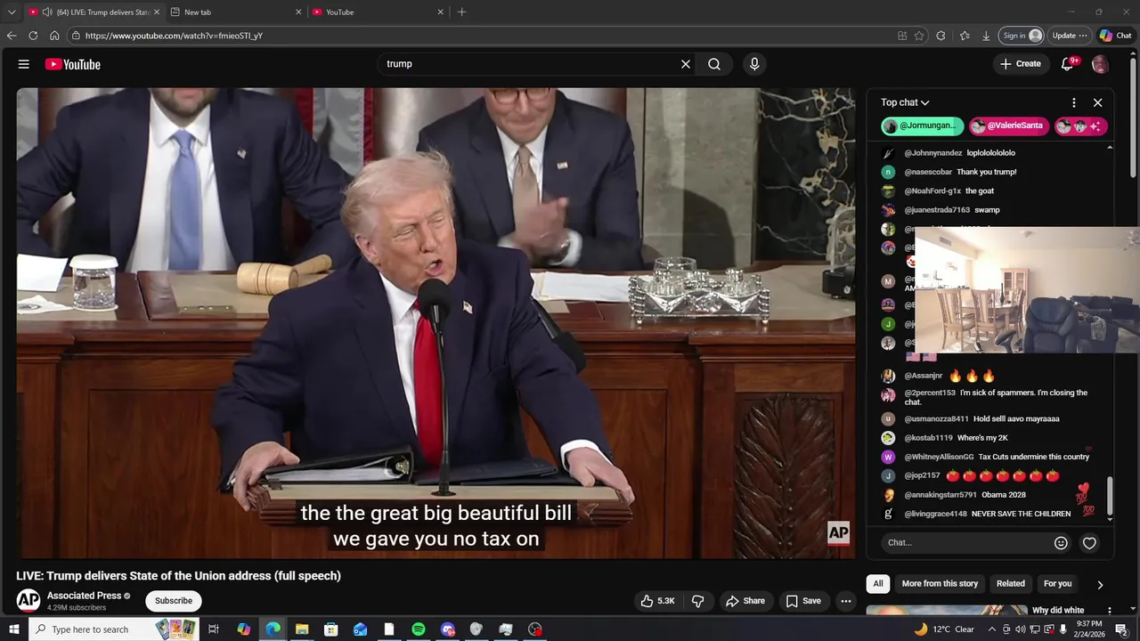This screenshot has width=1140, height=641.
Task: Open weather widget 12°C Clear
Action: (x=944, y=629)
